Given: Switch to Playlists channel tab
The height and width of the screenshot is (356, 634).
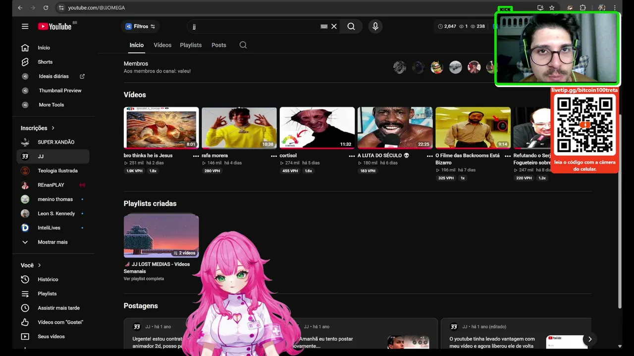Looking at the screenshot, I should point(191,45).
